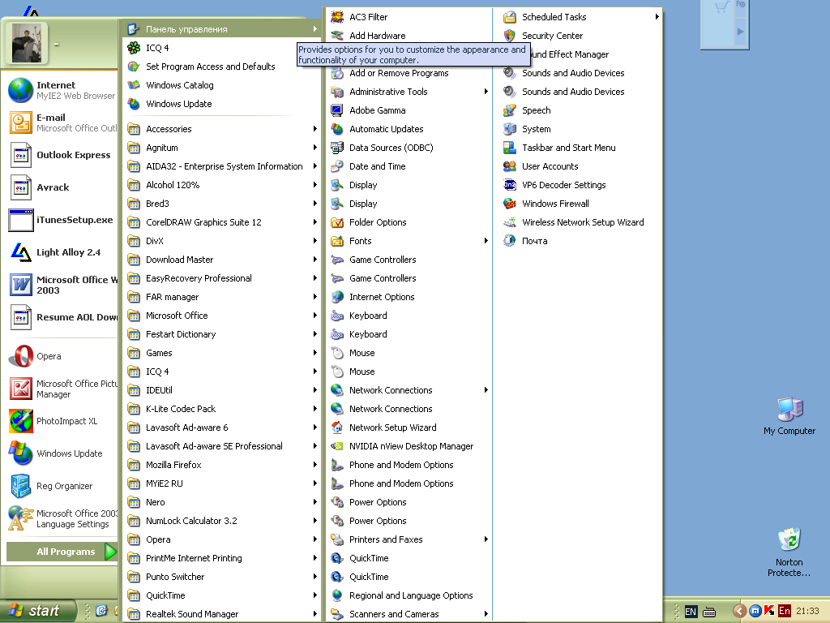Click the Reg Organizer icon

[x=21, y=486]
